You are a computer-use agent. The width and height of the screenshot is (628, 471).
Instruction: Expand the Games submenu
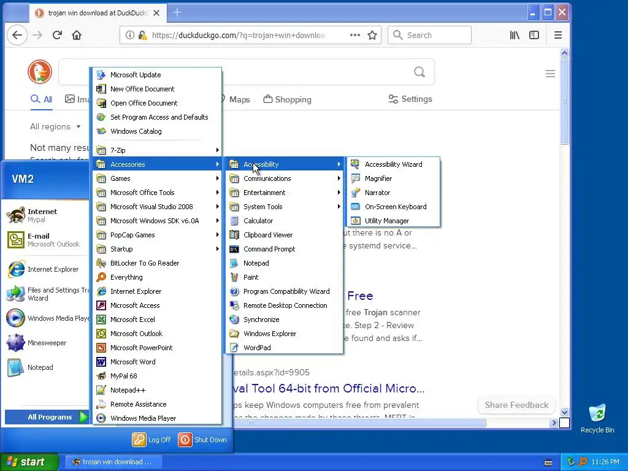tap(157, 178)
